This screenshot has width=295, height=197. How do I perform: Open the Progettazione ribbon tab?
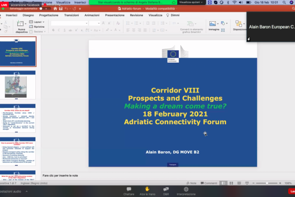point(49,15)
